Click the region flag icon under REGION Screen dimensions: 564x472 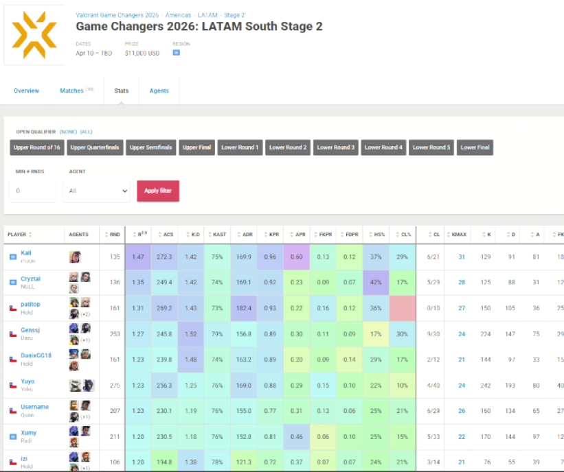(177, 53)
